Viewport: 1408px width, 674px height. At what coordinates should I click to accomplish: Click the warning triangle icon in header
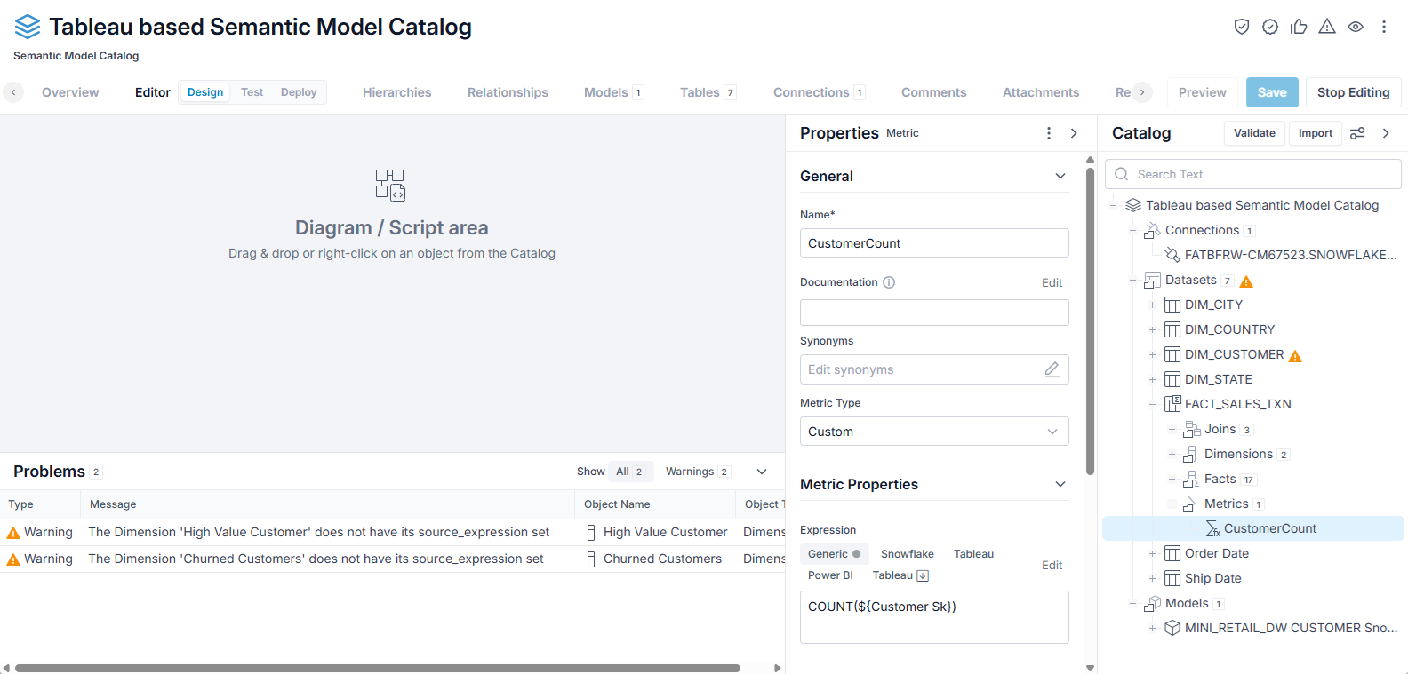click(x=1327, y=27)
